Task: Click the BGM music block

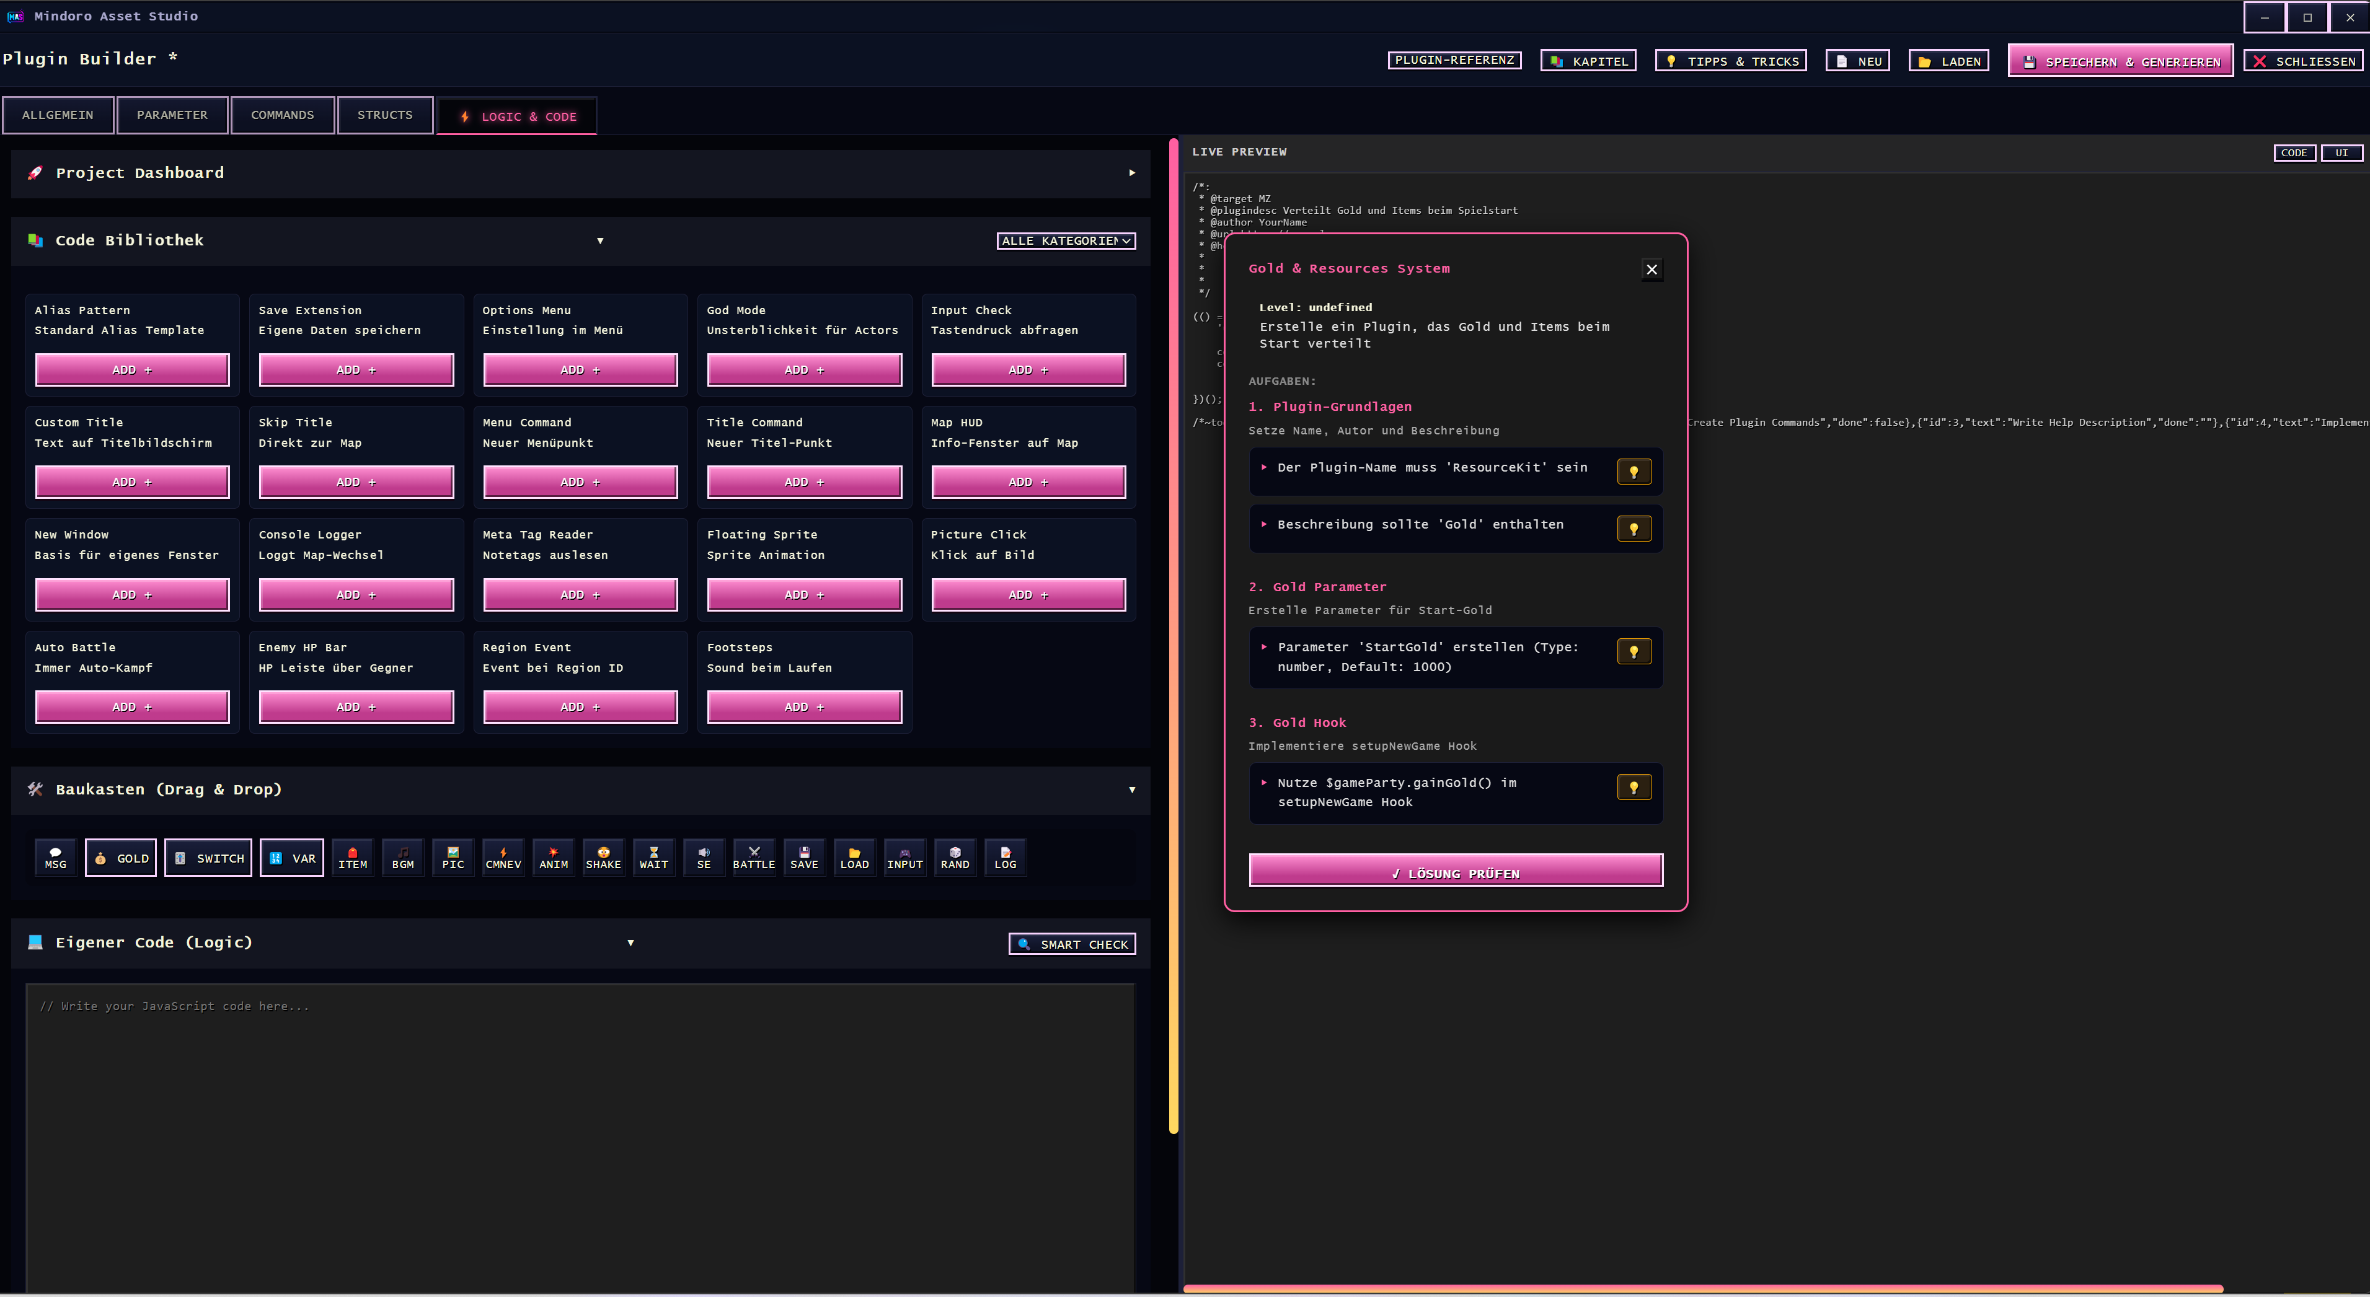Action: 402,857
